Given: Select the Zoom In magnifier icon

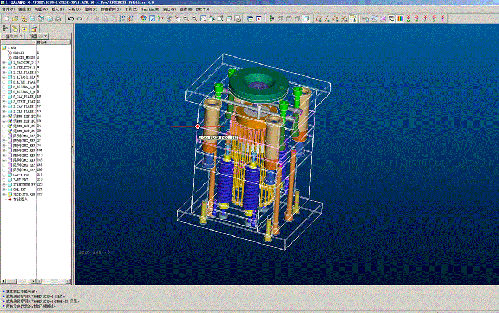Looking at the screenshot, I should pyautogui.click(x=186, y=19).
